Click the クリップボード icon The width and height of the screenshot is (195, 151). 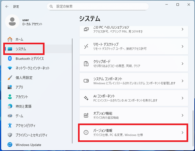coord(86,64)
